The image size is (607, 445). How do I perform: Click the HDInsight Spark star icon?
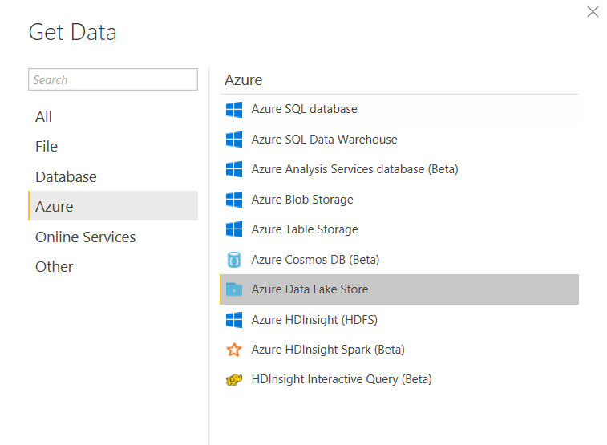point(234,350)
